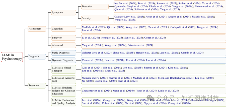
Task: Open citation Arcan et al. (2024)
Action: 156,17
